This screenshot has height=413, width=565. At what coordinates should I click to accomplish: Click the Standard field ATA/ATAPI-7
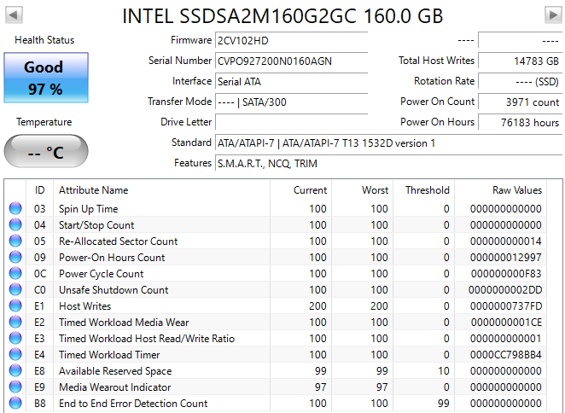click(388, 143)
